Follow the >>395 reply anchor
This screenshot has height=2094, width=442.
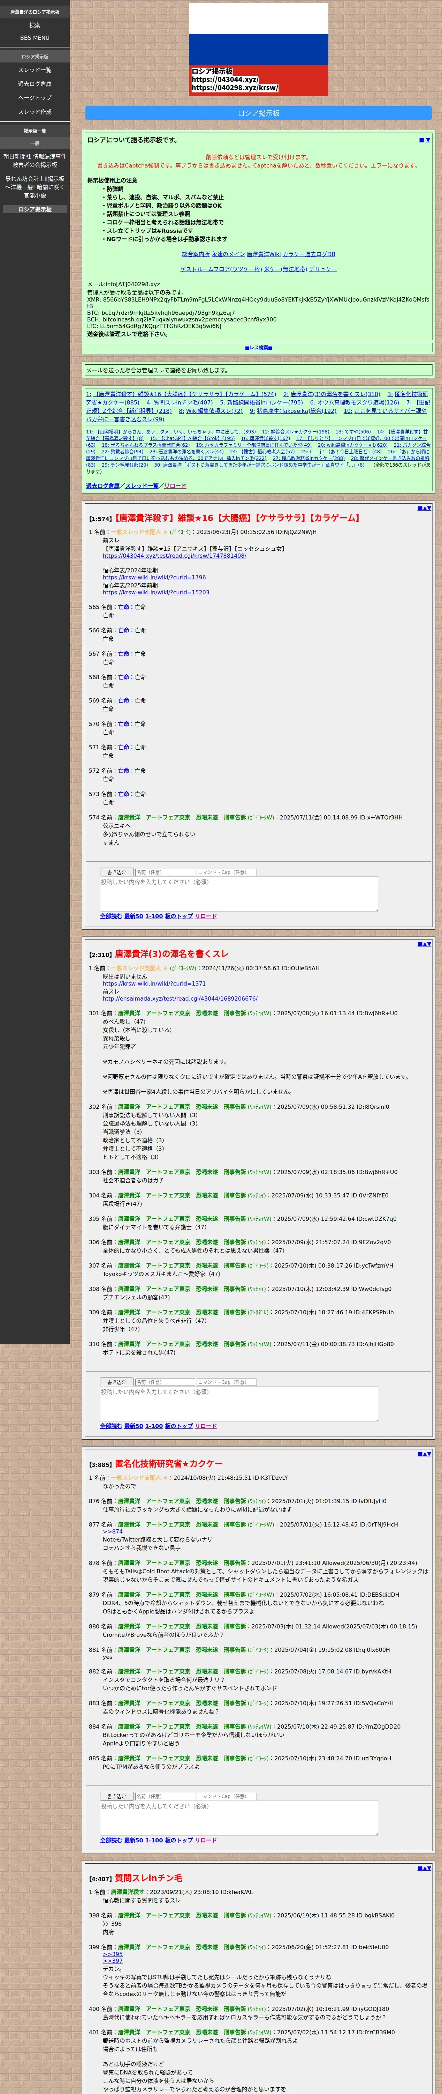pyautogui.click(x=112, y=1954)
